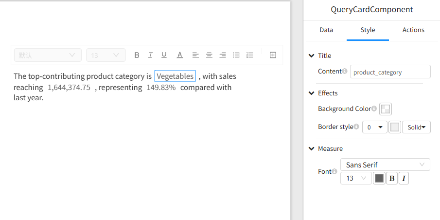Insert a numbered list
Viewport: 440px width, 220px height.
[250, 55]
